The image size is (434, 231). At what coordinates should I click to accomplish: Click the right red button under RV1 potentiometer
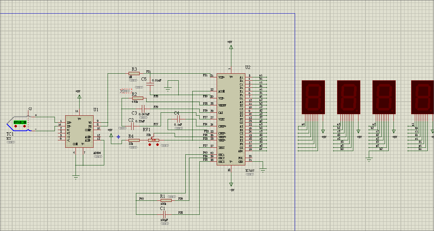(158, 144)
